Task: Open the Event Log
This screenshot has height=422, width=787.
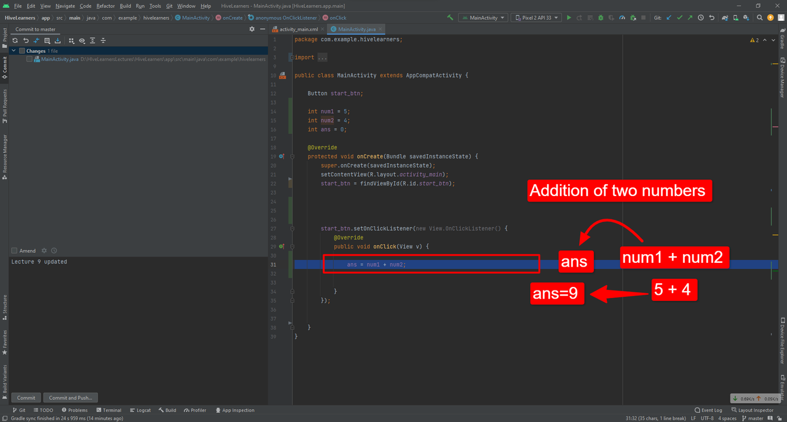Action: [x=708, y=410]
